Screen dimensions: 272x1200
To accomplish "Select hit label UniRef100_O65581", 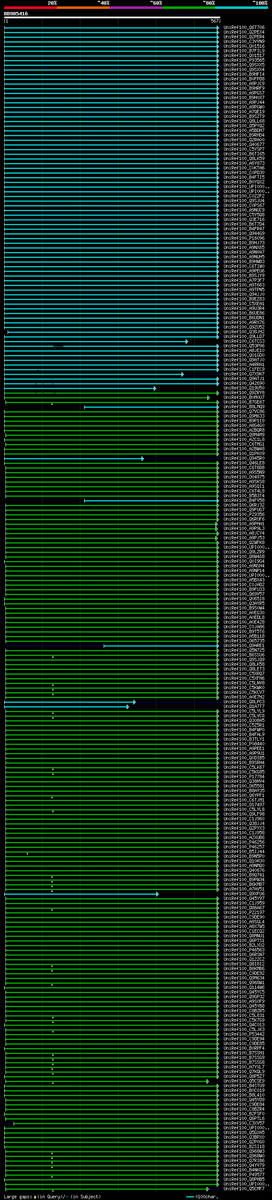I will [x=244, y=786].
